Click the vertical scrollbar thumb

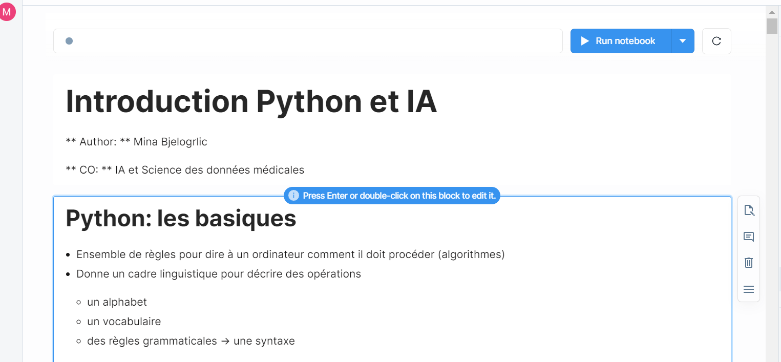[772, 26]
